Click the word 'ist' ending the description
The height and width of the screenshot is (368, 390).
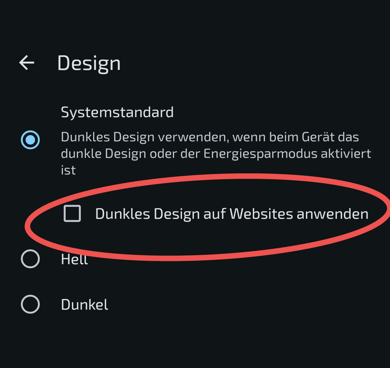click(68, 170)
